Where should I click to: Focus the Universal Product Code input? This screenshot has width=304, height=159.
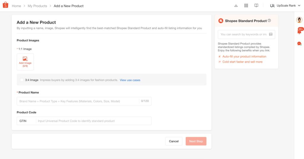(x=94, y=121)
